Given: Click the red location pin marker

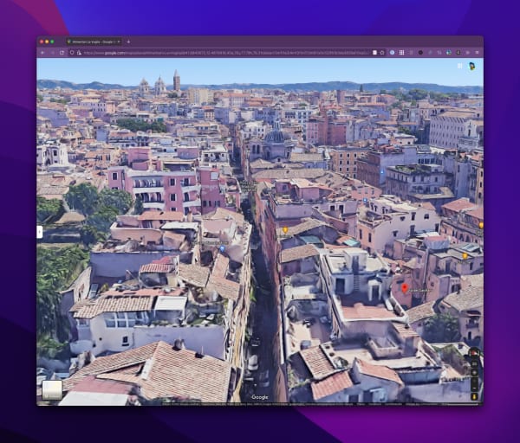Looking at the screenshot, I should [404, 288].
